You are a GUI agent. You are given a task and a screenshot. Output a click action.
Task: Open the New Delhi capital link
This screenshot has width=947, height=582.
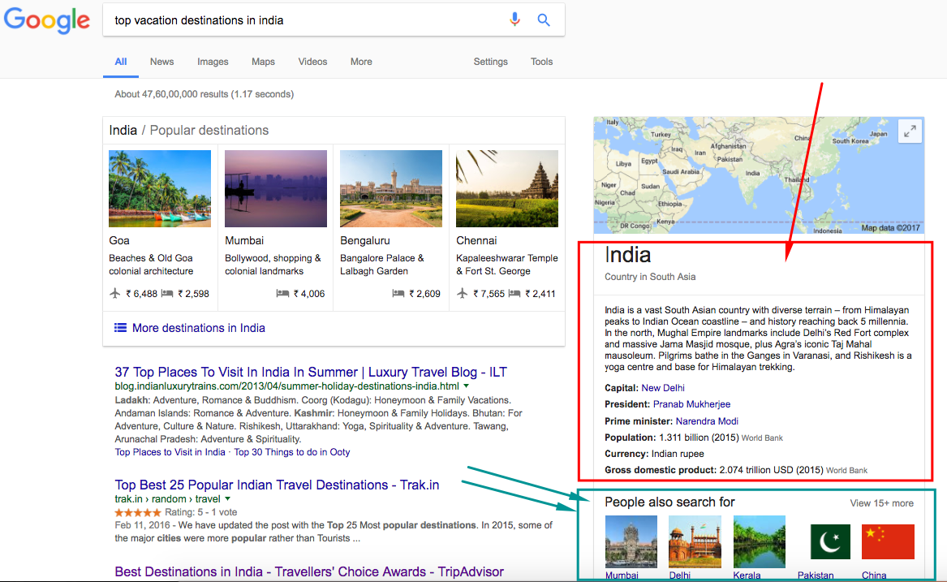(663, 388)
